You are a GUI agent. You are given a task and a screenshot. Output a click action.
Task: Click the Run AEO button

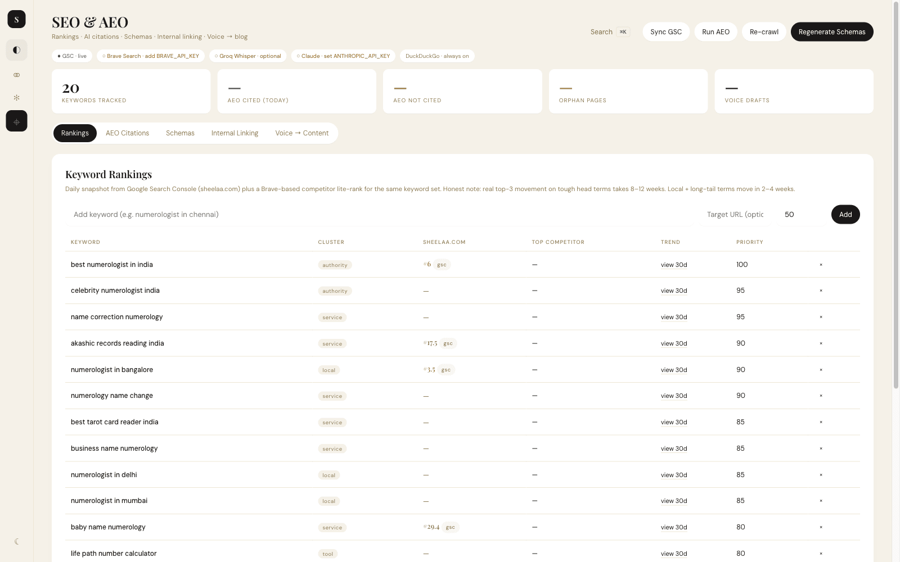pos(715,32)
